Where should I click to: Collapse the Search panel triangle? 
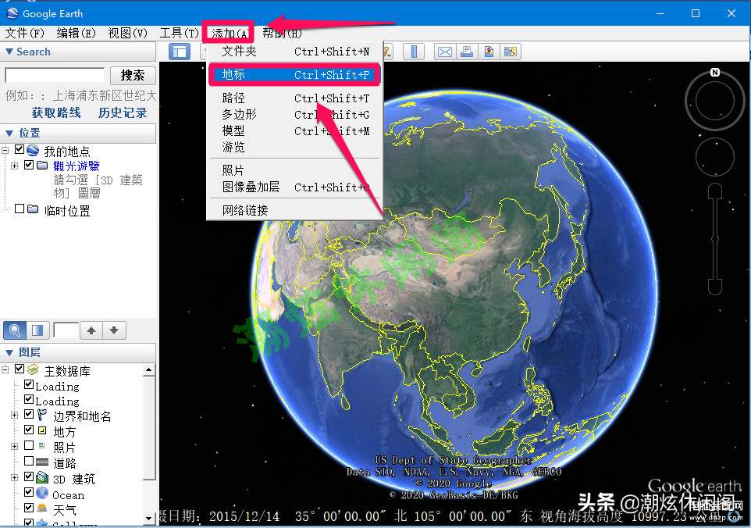point(9,52)
